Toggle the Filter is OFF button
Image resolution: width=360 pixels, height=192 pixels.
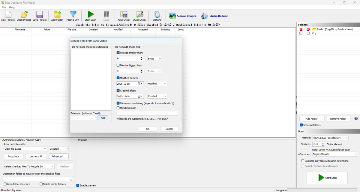73,16
